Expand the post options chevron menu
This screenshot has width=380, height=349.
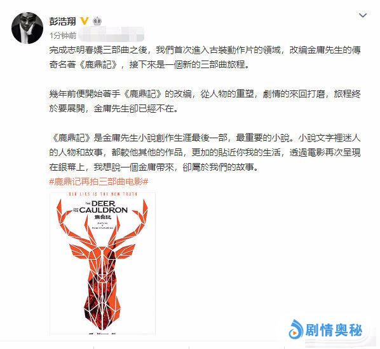363,15
